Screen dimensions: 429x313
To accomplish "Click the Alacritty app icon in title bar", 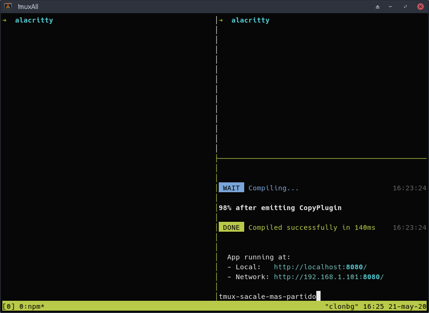I will [x=8, y=7].
